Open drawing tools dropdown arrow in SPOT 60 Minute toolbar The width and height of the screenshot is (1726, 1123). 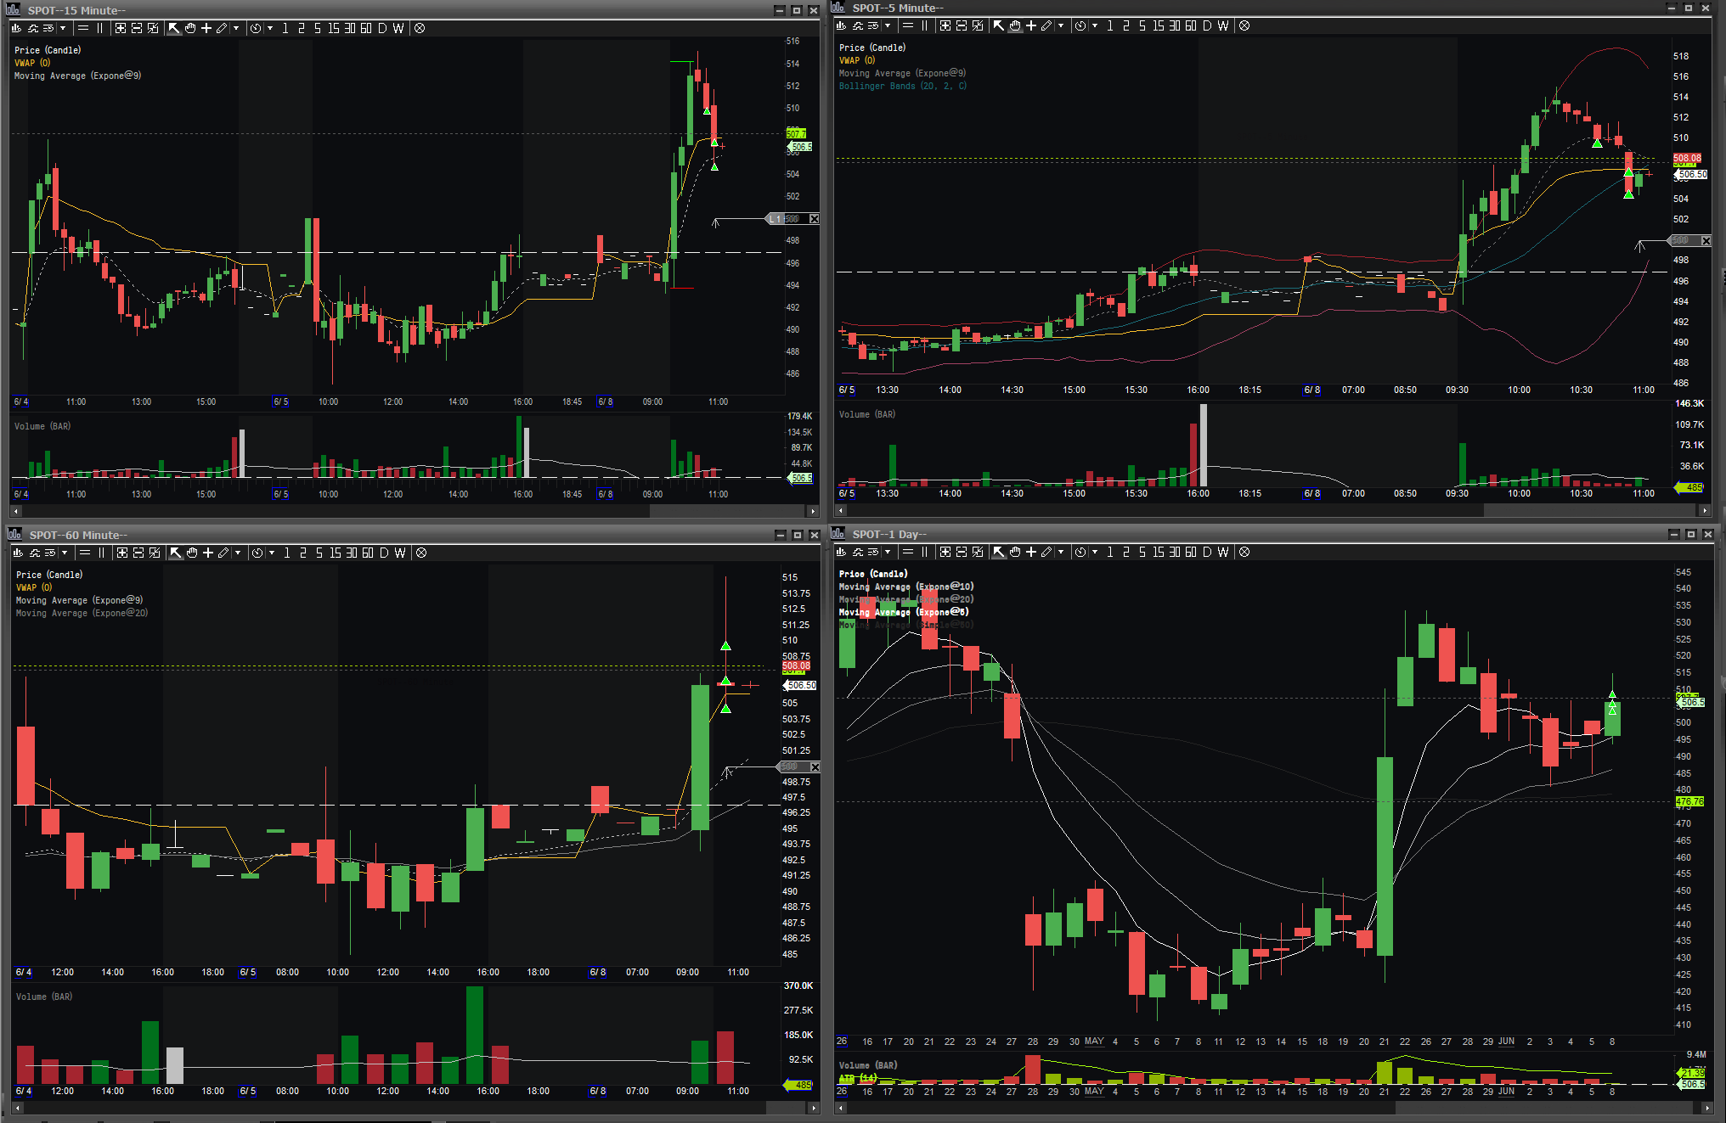pyautogui.click(x=238, y=553)
